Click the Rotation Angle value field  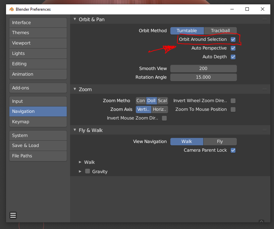[x=204, y=77]
